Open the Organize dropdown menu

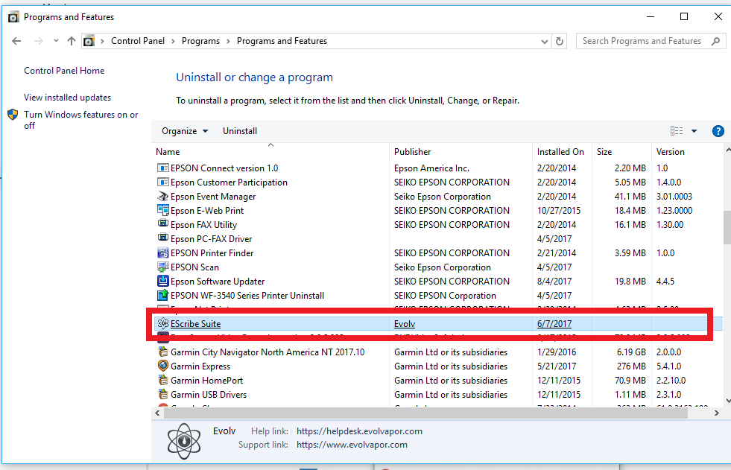coord(184,131)
